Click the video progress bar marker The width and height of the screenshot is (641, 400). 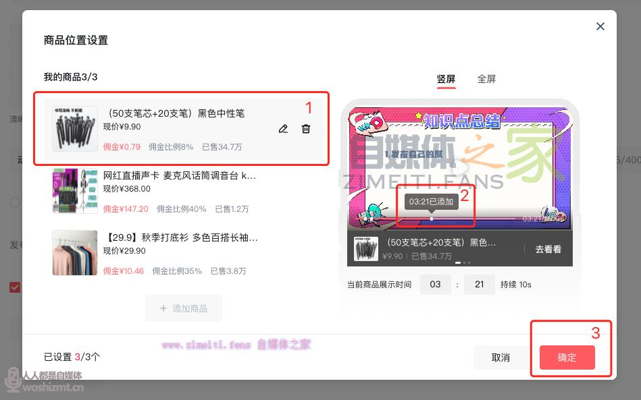pos(432,219)
